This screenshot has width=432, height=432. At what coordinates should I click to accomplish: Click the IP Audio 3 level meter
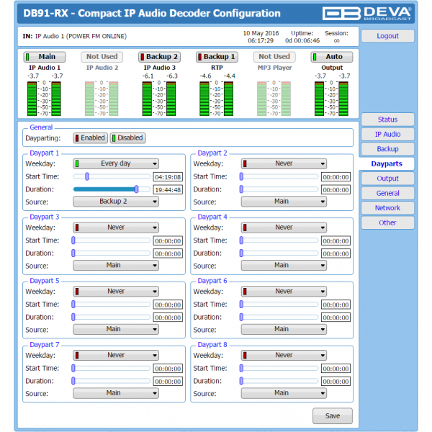(159, 99)
